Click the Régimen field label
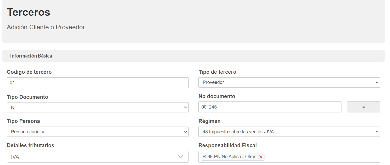Viewport: 390px width, 165px height. [x=209, y=121]
